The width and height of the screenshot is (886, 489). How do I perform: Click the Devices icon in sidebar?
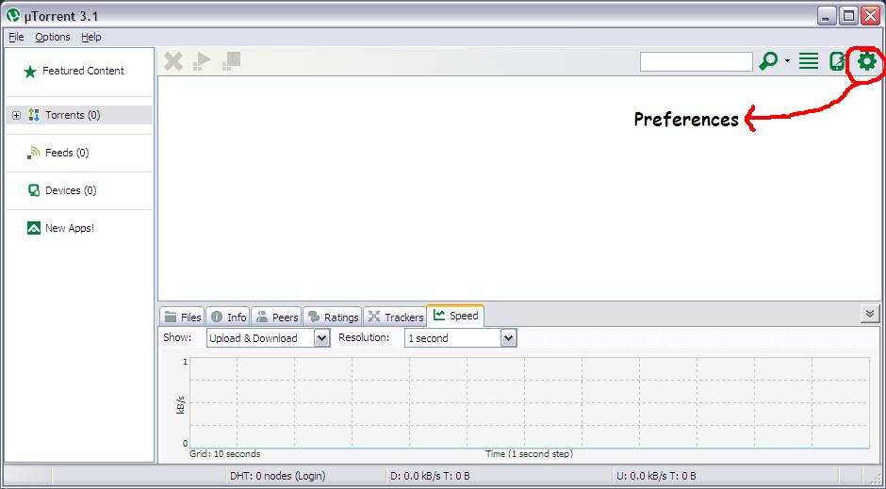pos(34,190)
